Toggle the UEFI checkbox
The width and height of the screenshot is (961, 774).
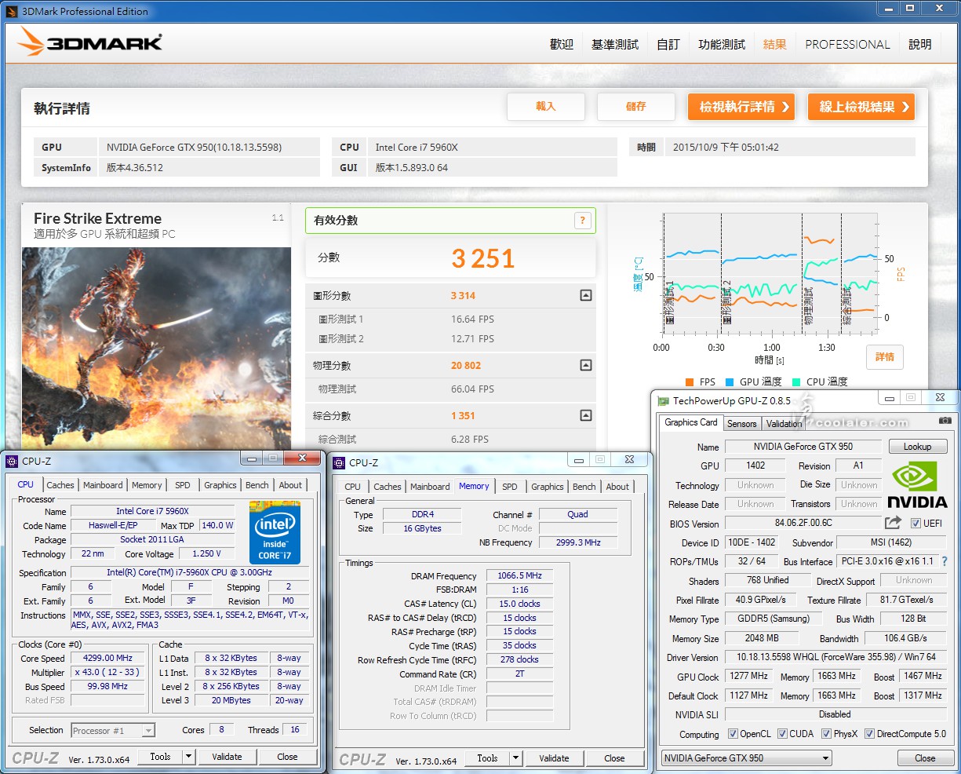915,524
